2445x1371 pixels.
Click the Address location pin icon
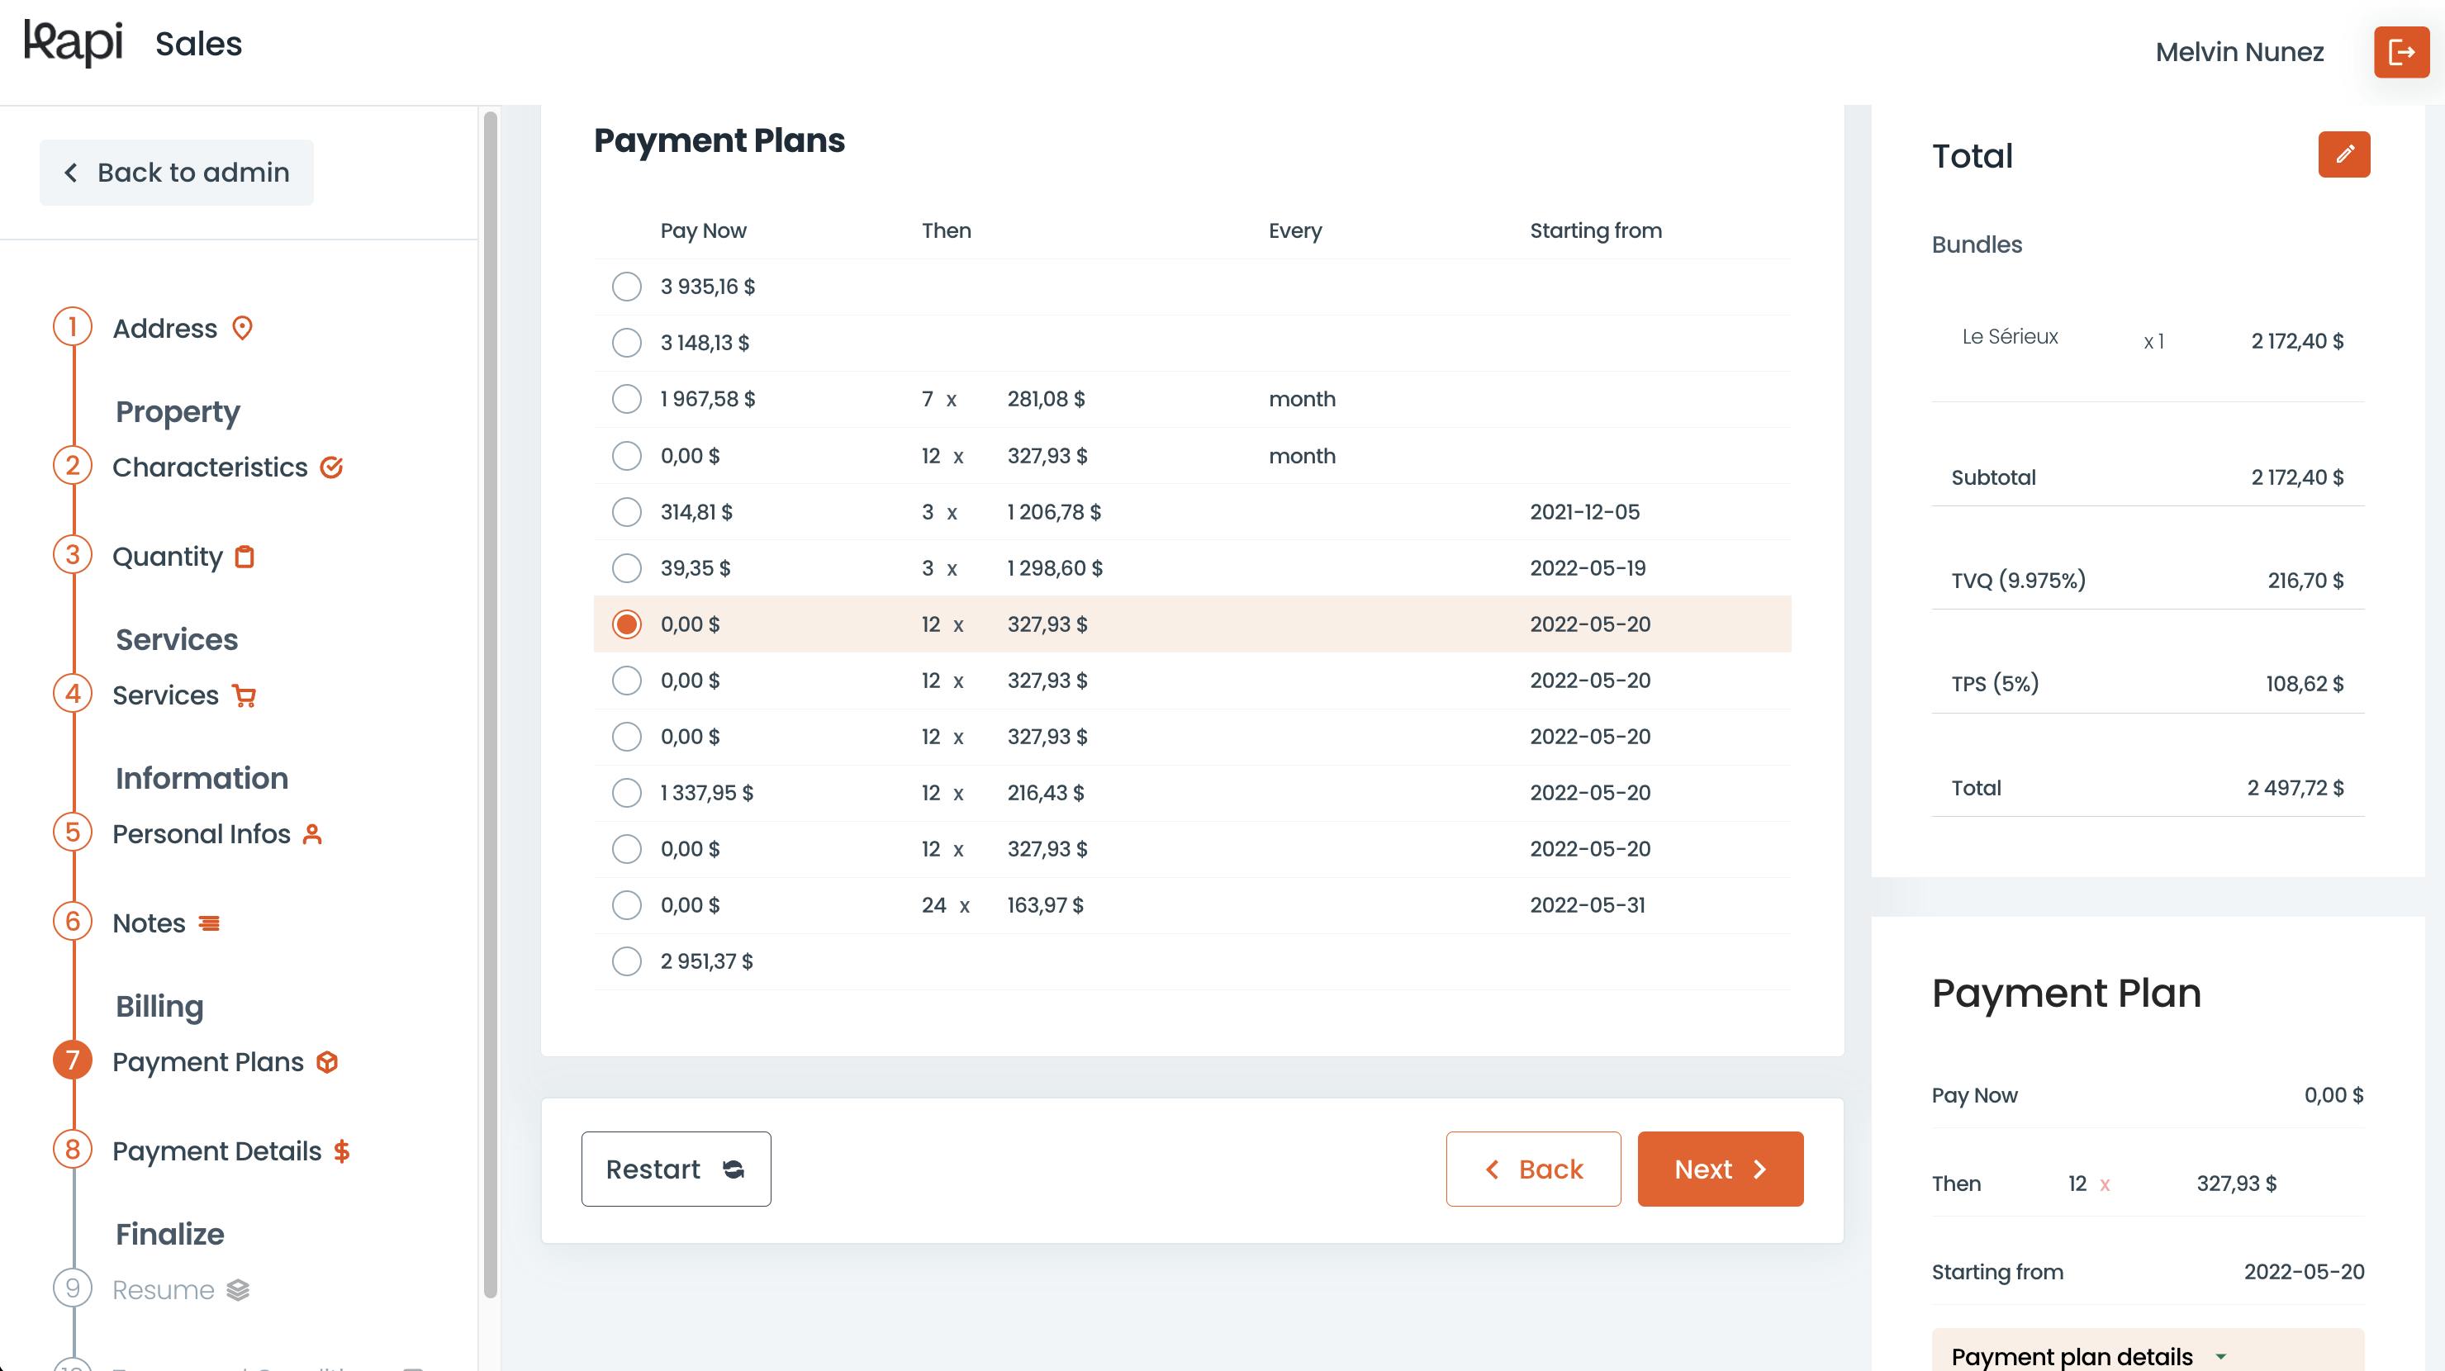(x=242, y=328)
